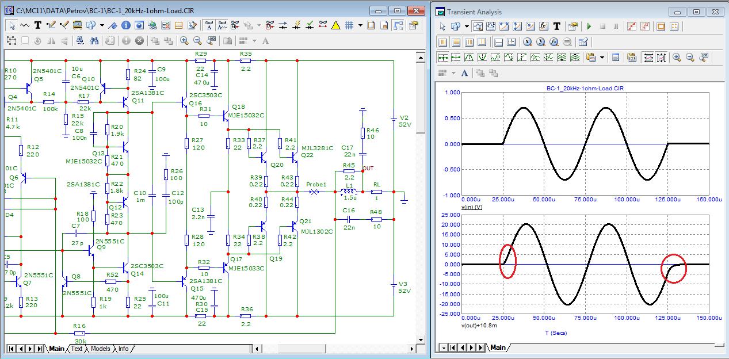Open the Info tab at the bottom
Screen dimensions: 729x359
(123, 349)
